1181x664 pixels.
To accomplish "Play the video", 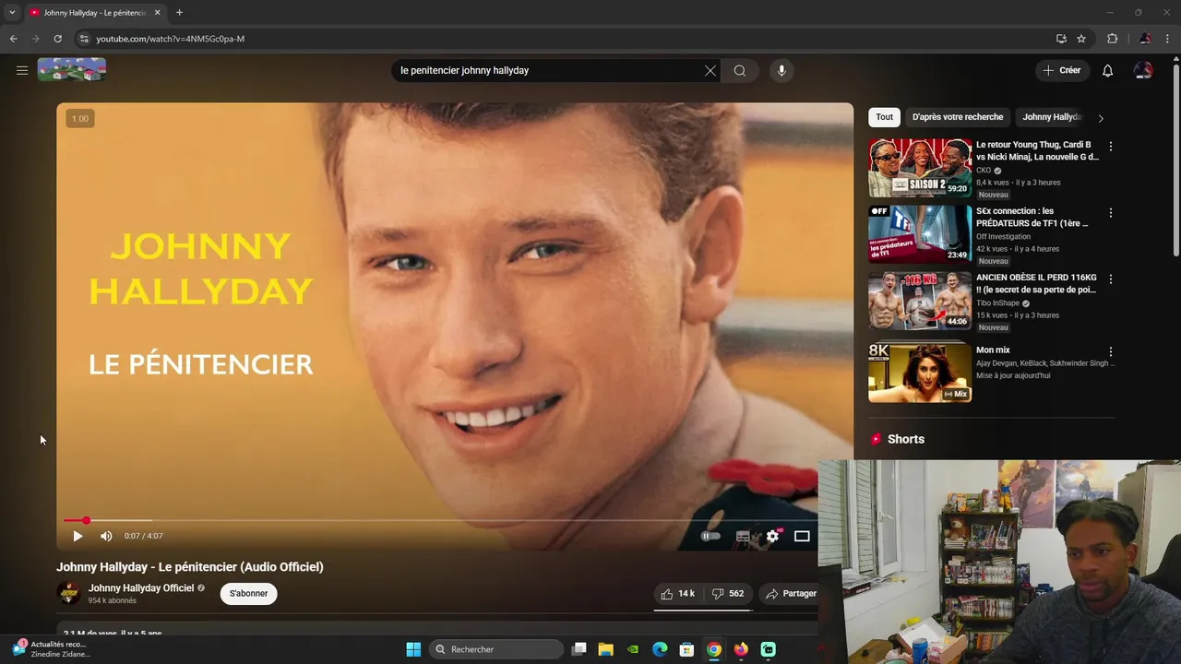I will click(78, 536).
